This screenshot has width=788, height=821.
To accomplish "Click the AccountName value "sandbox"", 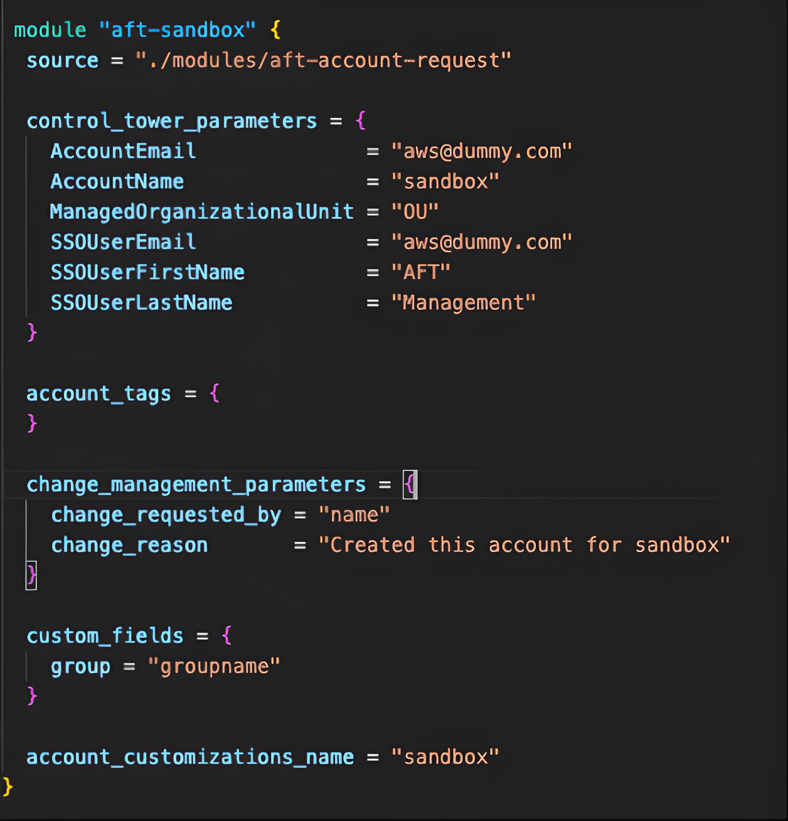I will pyautogui.click(x=445, y=182).
